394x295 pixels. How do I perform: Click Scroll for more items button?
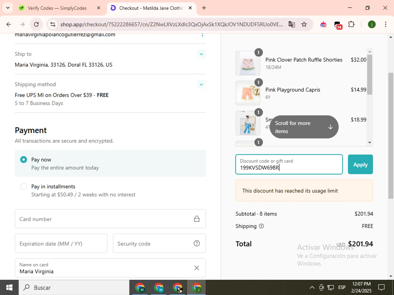304,127
